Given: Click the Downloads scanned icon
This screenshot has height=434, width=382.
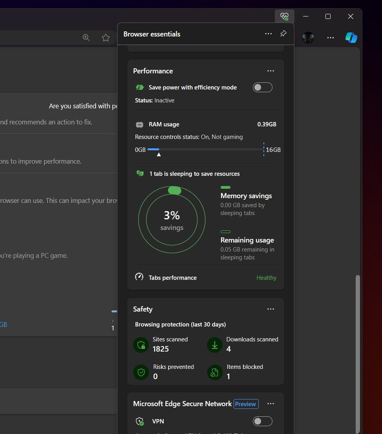Looking at the screenshot, I should pyautogui.click(x=214, y=345).
